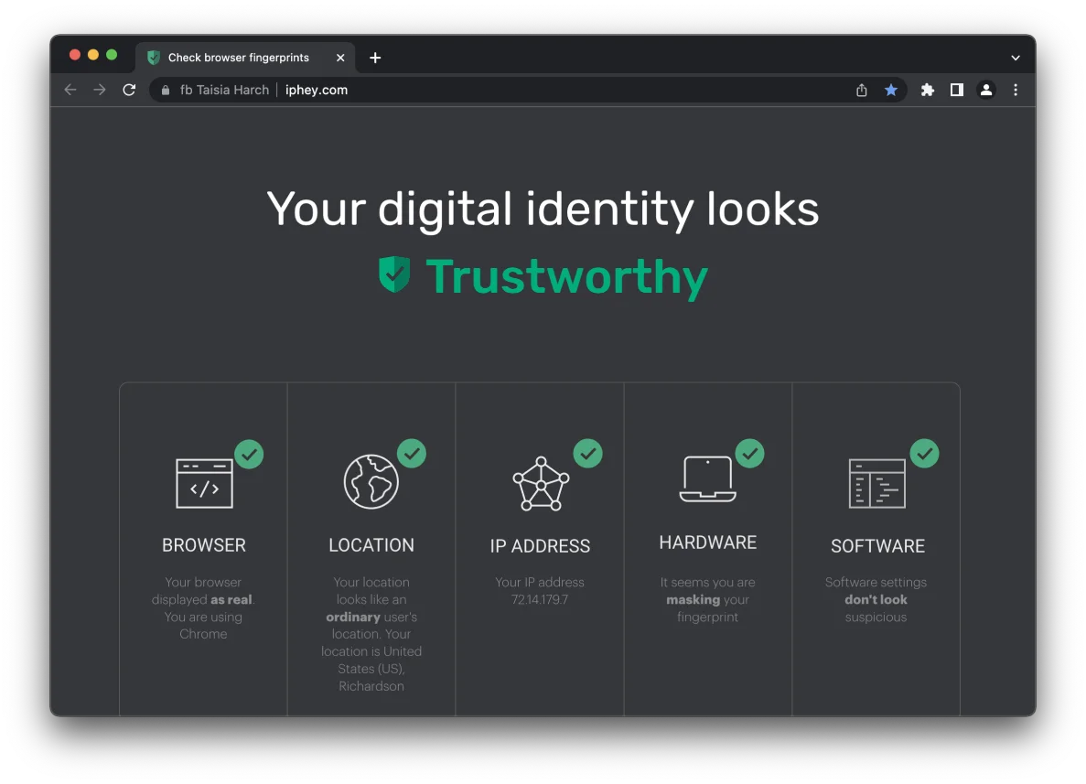The width and height of the screenshot is (1086, 784).
Task: Click the green Trustworthy shield icon
Action: [x=394, y=274]
